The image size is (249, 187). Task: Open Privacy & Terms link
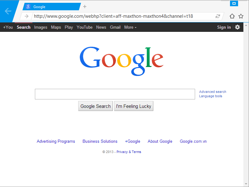[129, 152]
